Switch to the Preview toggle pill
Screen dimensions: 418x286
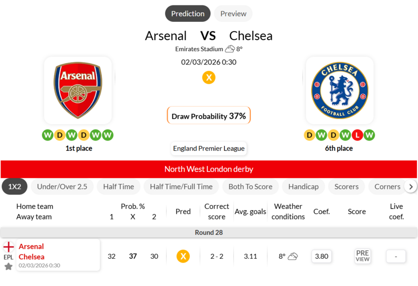tap(233, 14)
